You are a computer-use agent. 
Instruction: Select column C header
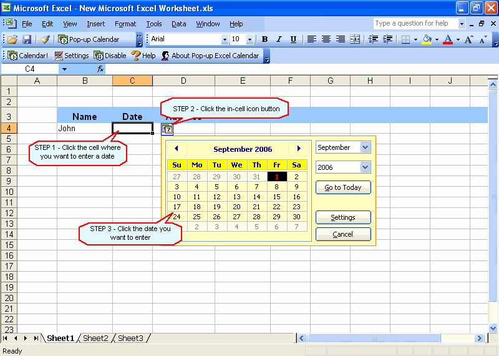point(132,81)
